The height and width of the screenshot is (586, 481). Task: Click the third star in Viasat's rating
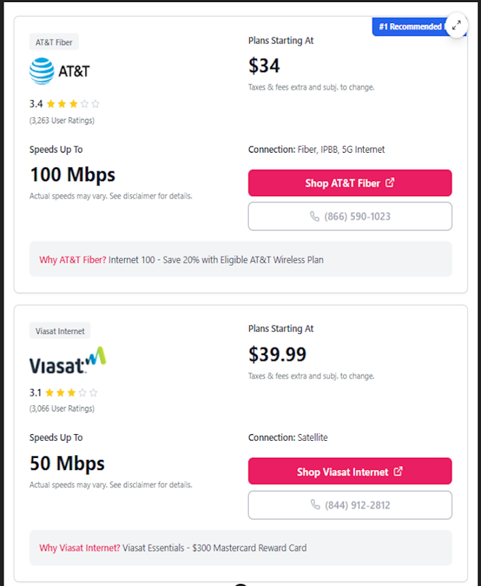pos(71,392)
